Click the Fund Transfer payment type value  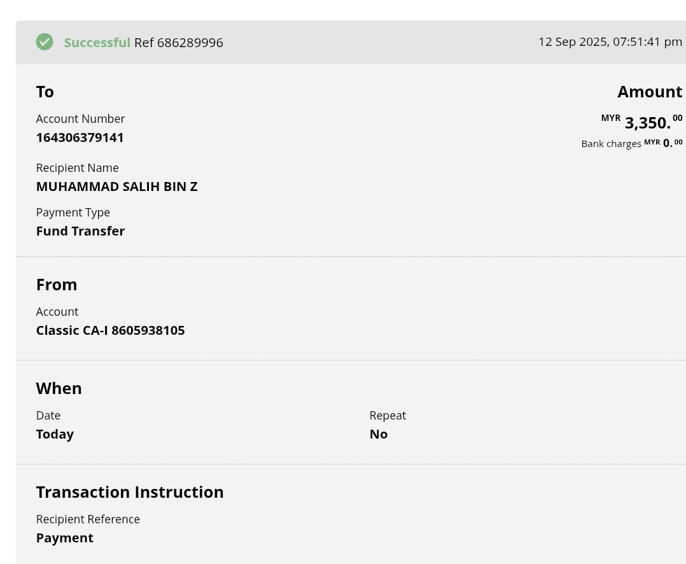(80, 231)
